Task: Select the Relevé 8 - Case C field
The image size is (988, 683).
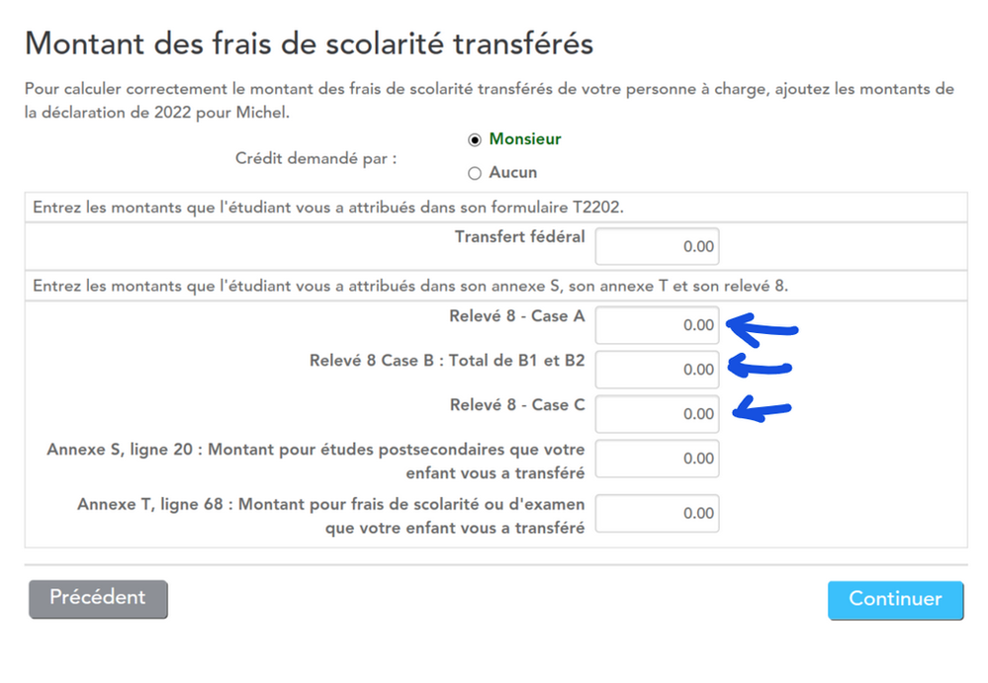Action: pos(658,413)
